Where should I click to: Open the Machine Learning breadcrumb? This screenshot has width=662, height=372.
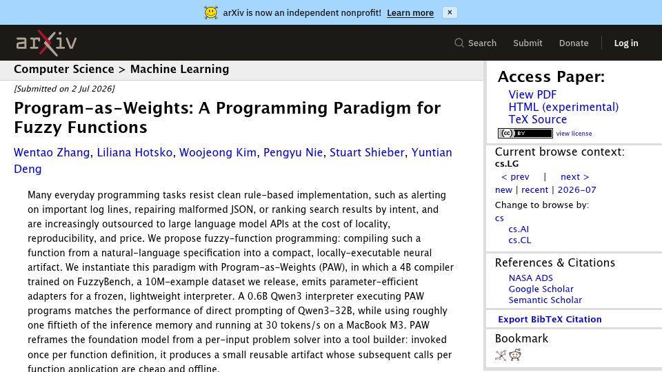[x=179, y=69]
